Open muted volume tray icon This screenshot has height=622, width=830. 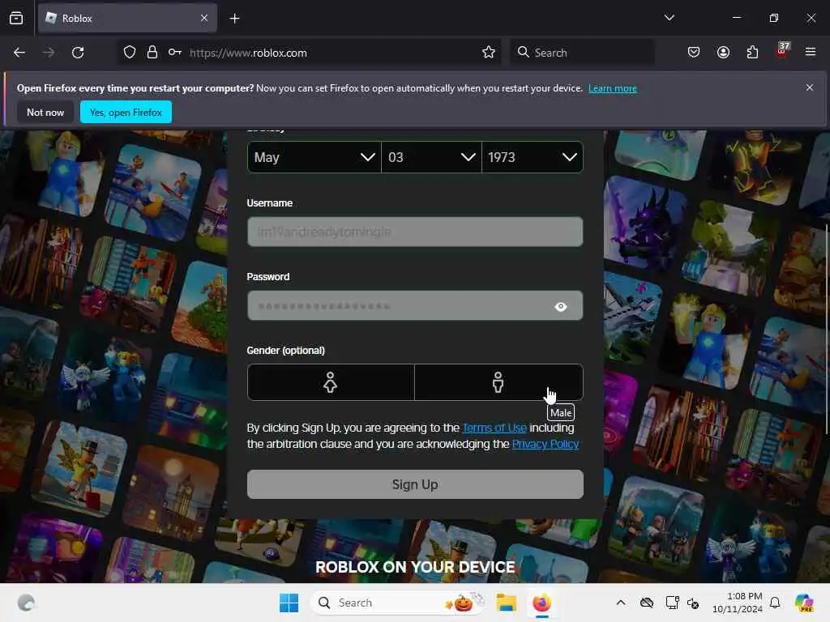(693, 603)
